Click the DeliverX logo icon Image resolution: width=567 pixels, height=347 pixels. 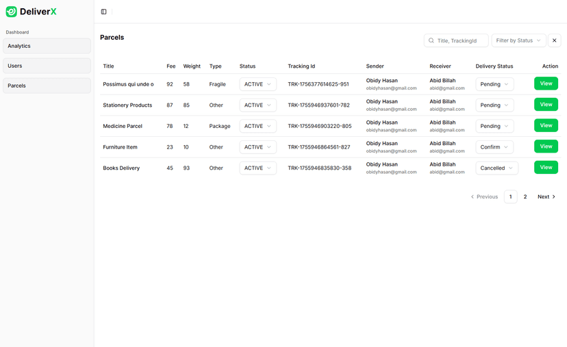[x=12, y=12]
